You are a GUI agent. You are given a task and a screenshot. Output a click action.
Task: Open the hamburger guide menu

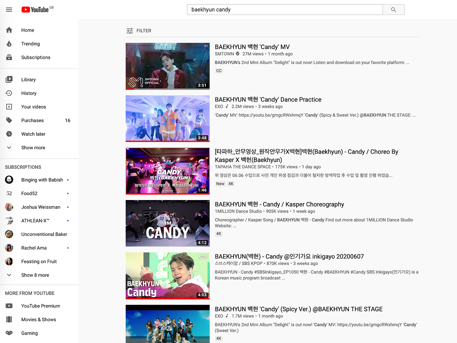click(x=9, y=9)
